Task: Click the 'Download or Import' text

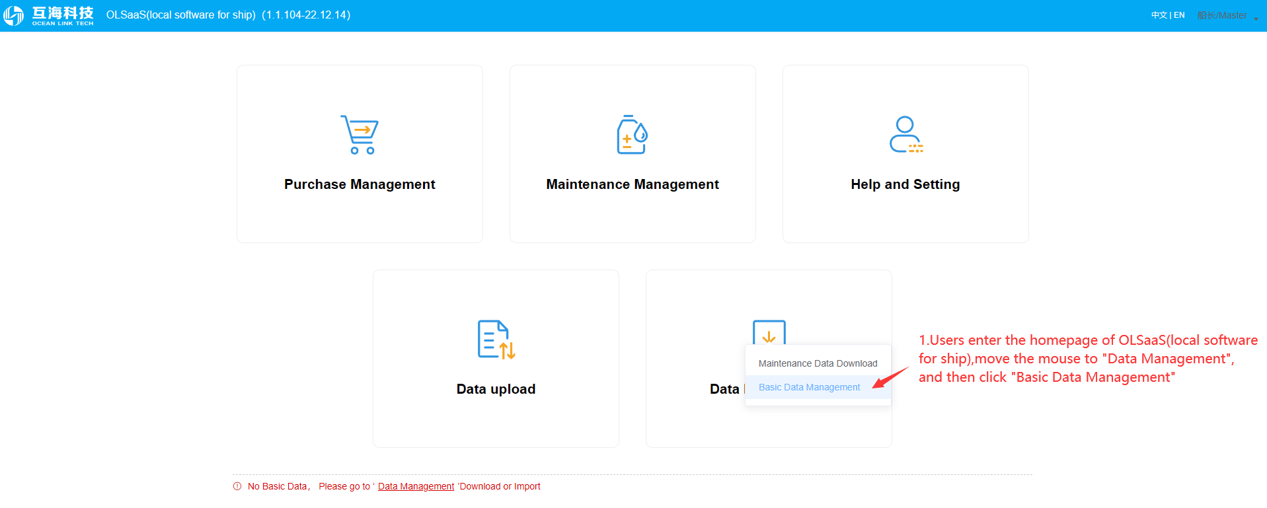Action: [499, 486]
